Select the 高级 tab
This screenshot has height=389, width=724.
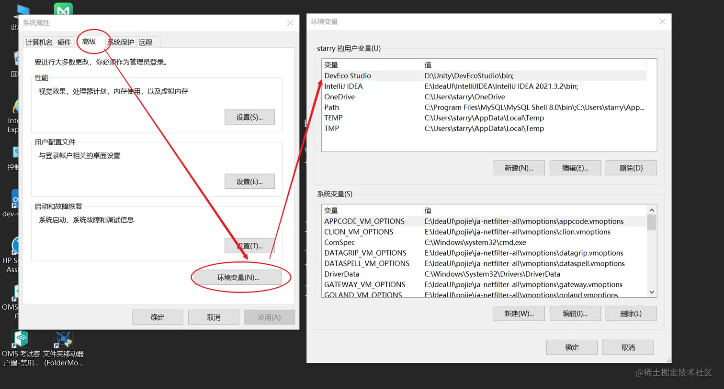point(89,42)
